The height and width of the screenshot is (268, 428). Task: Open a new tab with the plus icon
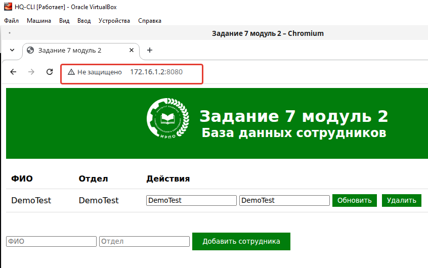tap(150, 50)
